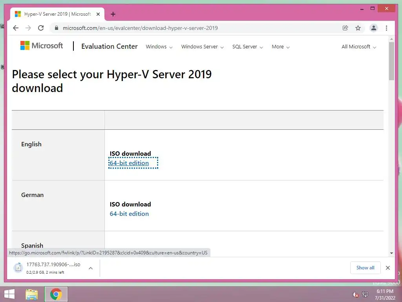Close the Hyper-V Server 2019 tab
Image resolution: width=402 pixels, height=302 pixels.
click(98, 14)
